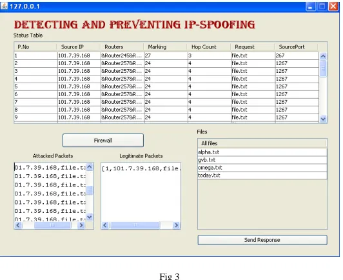Click the Request column header
The height and width of the screenshot is (280, 343).
coord(253,47)
